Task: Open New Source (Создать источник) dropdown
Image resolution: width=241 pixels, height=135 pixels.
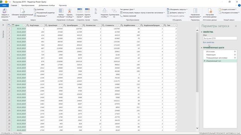Action: (227, 9)
